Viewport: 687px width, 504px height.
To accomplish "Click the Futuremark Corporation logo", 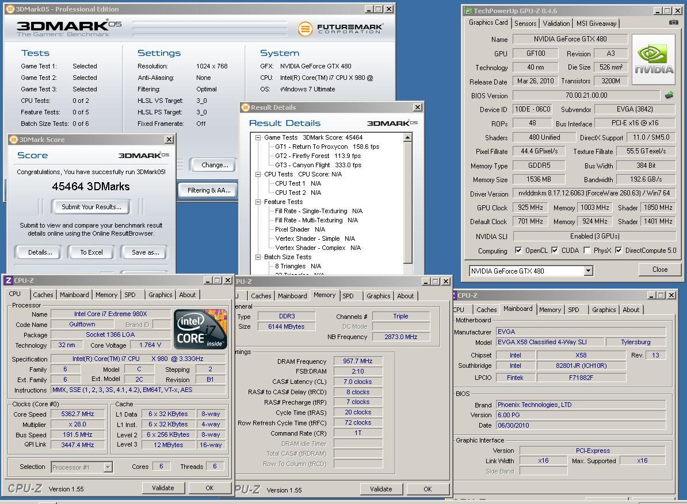I will (x=341, y=29).
